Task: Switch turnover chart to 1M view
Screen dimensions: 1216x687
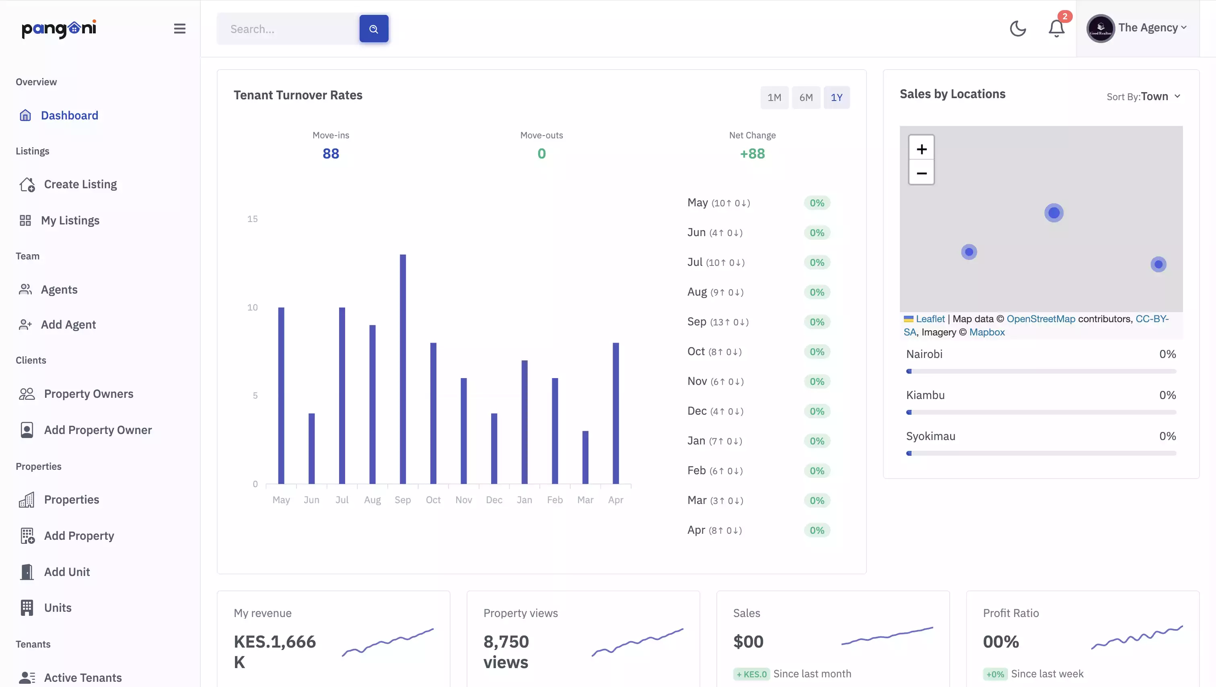Action: pyautogui.click(x=774, y=97)
